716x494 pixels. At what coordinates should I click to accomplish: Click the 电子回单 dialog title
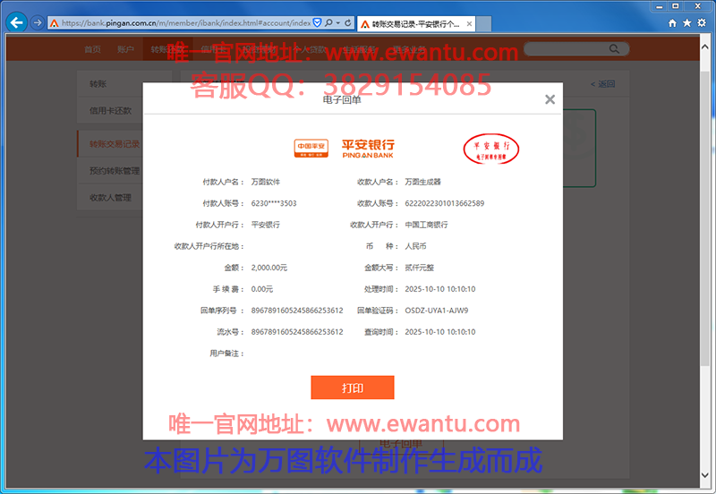[x=342, y=99]
